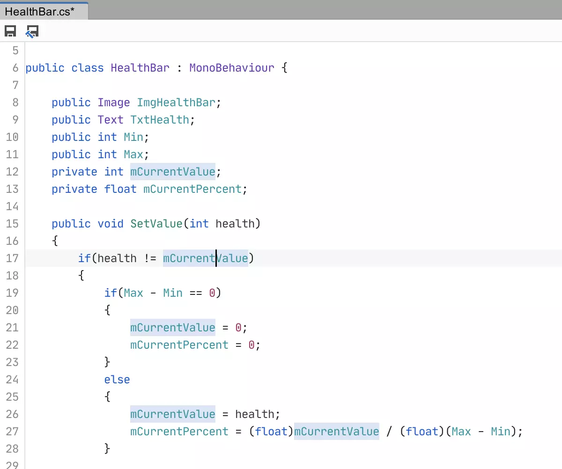
Task: Click the float cast on line 27
Action: (272, 431)
